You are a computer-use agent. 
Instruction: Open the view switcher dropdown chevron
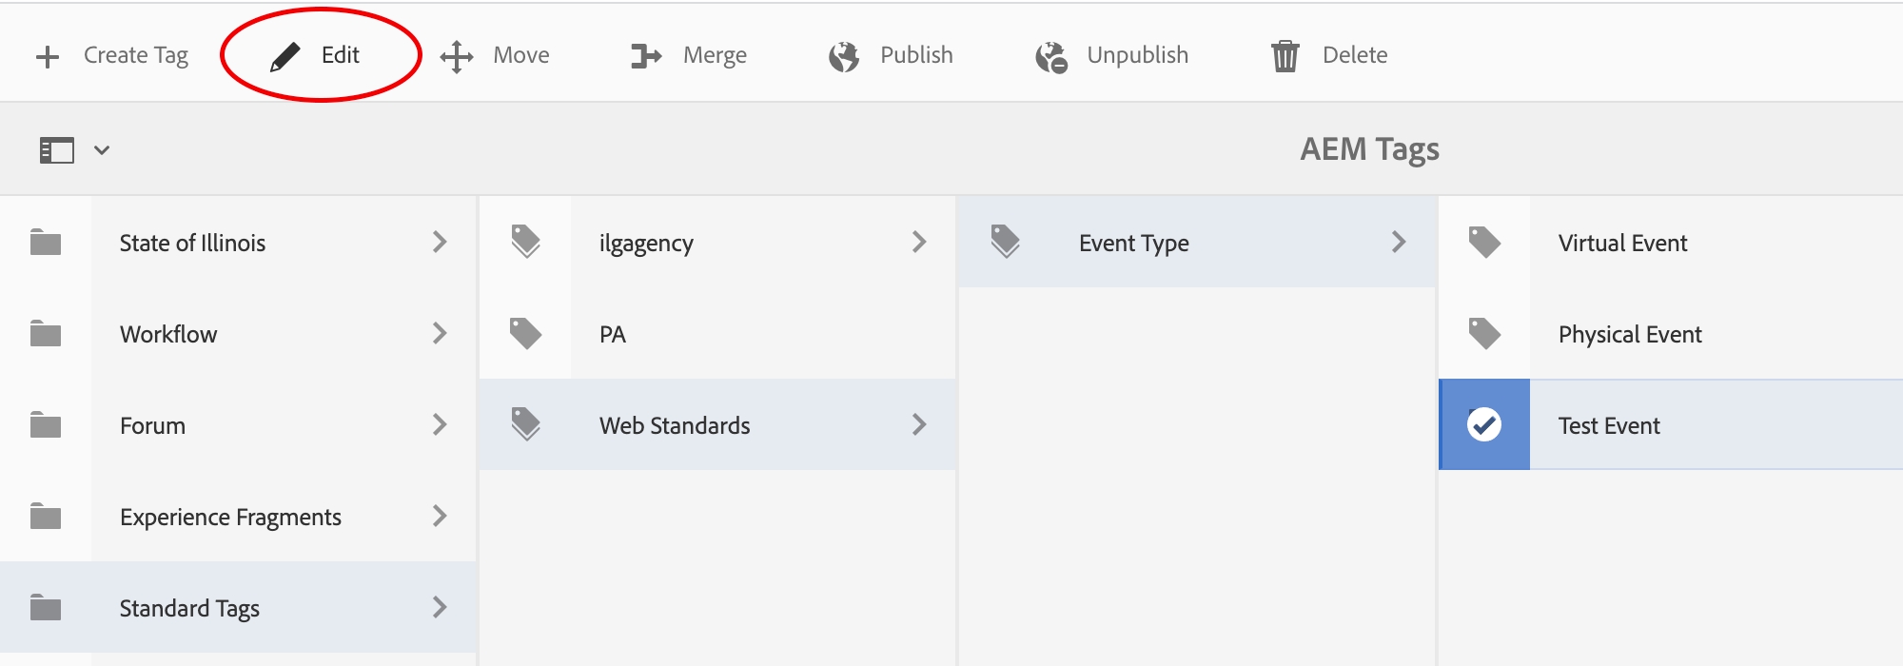pyautogui.click(x=102, y=150)
